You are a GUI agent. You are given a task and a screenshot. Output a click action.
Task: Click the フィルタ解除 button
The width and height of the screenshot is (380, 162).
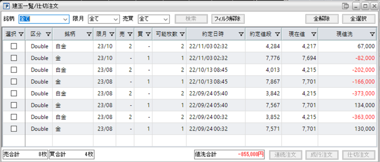[228, 19]
